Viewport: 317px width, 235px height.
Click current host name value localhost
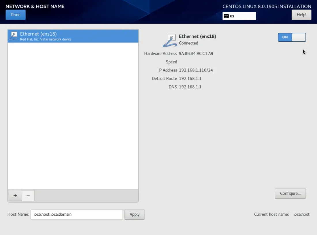point(301,214)
